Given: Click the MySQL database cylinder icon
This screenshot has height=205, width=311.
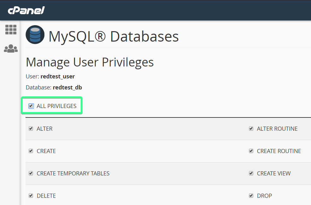Looking at the screenshot, I should coord(35,35).
